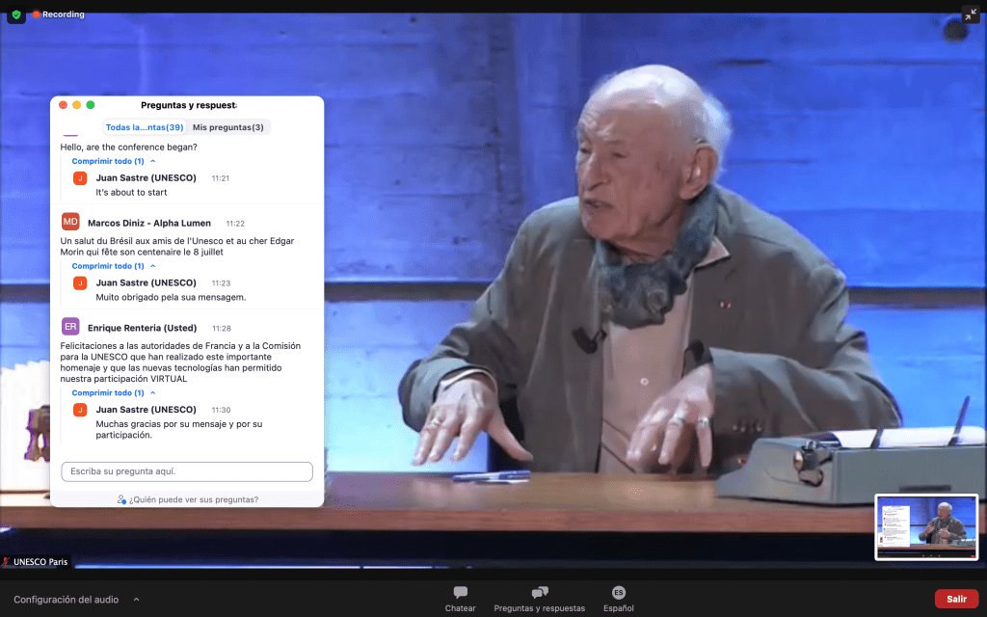Image resolution: width=987 pixels, height=617 pixels.
Task: Click the muted mic icon beside UNESCO Paris
Action: pyautogui.click(x=7, y=562)
